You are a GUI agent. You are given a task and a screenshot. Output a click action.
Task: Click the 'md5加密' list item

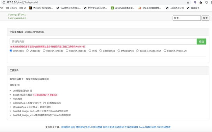18,99
